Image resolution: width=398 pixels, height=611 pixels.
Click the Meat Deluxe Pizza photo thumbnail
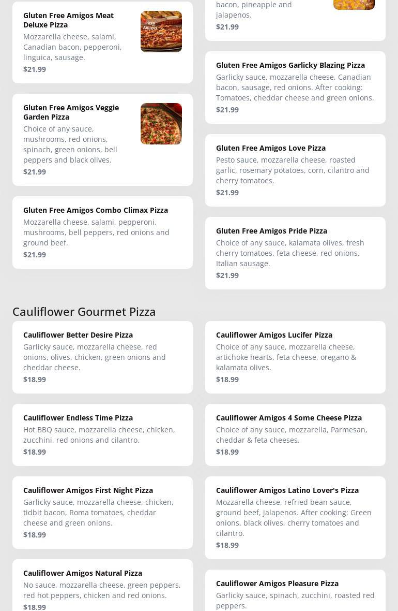pyautogui.click(x=161, y=32)
